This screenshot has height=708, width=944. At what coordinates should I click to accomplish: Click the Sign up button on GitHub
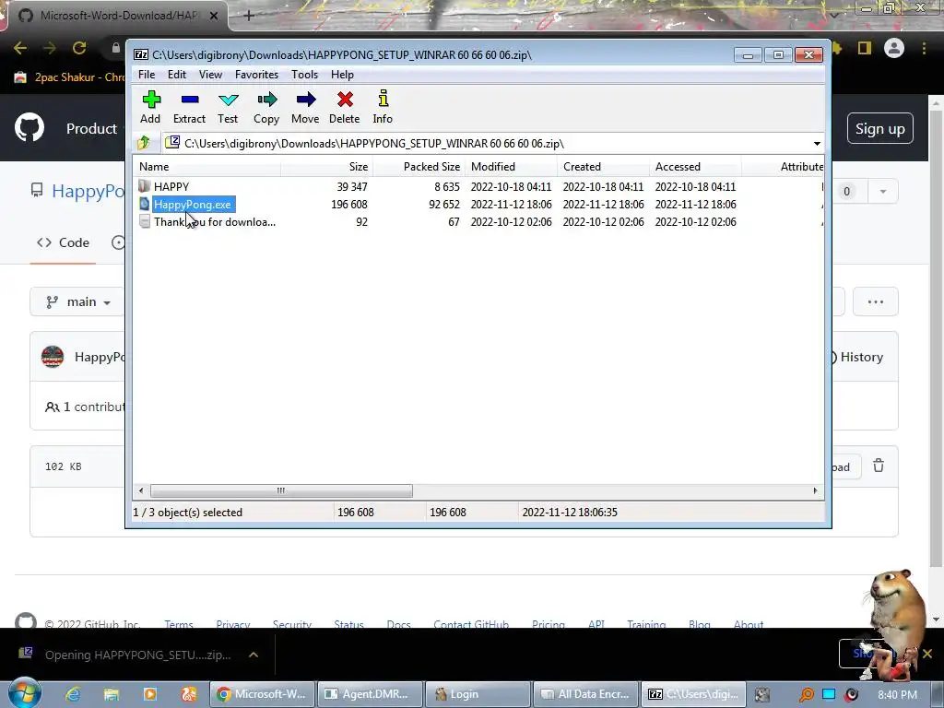point(879,129)
